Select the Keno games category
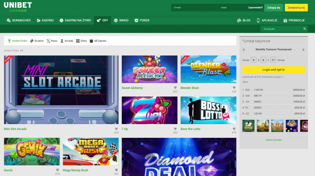The height and width of the screenshot is (176, 315). (52, 41)
